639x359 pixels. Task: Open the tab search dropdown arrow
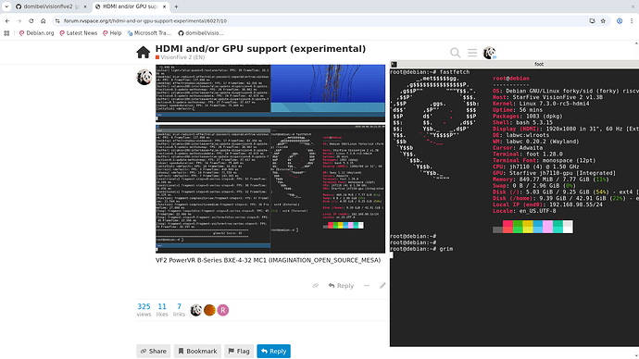coord(6,6)
